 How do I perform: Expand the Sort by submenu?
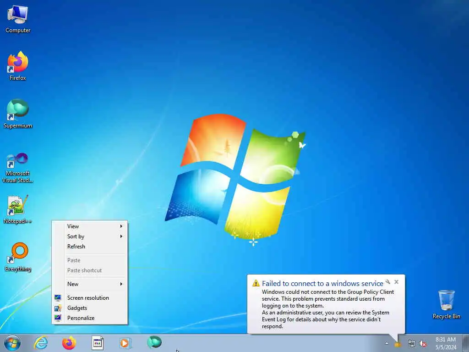point(90,236)
